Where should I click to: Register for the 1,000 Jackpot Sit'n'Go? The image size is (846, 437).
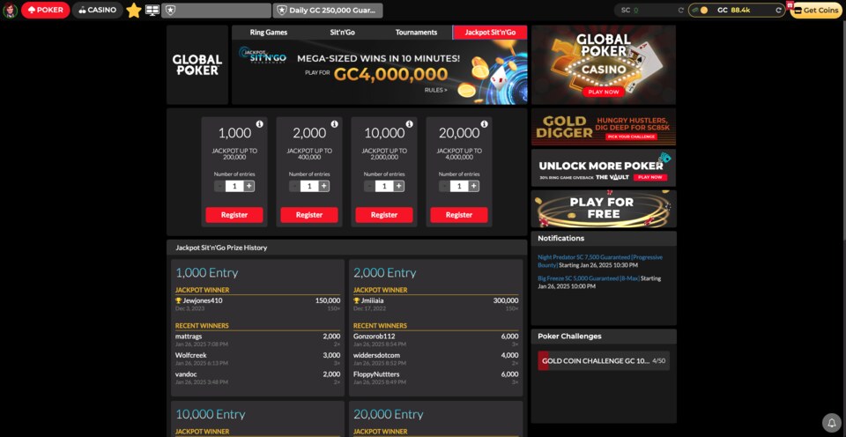coord(234,215)
